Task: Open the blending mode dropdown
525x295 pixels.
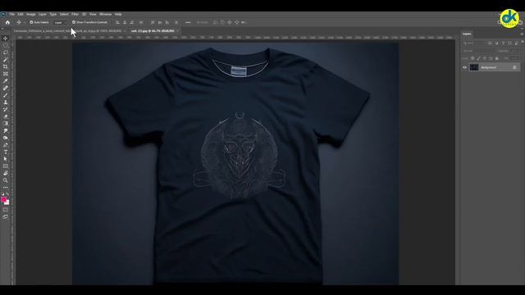Action: pos(477,51)
